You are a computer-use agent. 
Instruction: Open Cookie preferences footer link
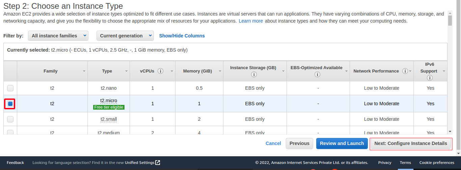click(437, 163)
